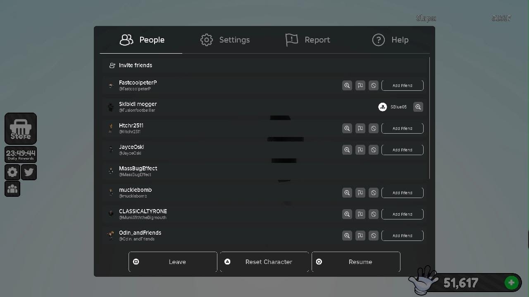Inspect JayceOski's avatar with magnifier icon
This screenshot has width=529, height=297.
click(x=347, y=150)
